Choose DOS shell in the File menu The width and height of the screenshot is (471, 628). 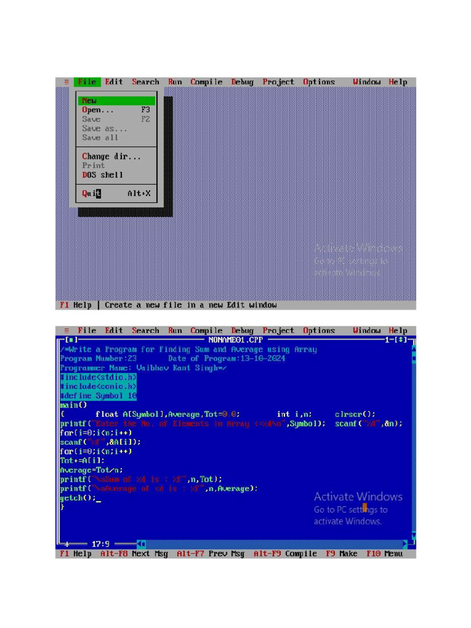117,175
